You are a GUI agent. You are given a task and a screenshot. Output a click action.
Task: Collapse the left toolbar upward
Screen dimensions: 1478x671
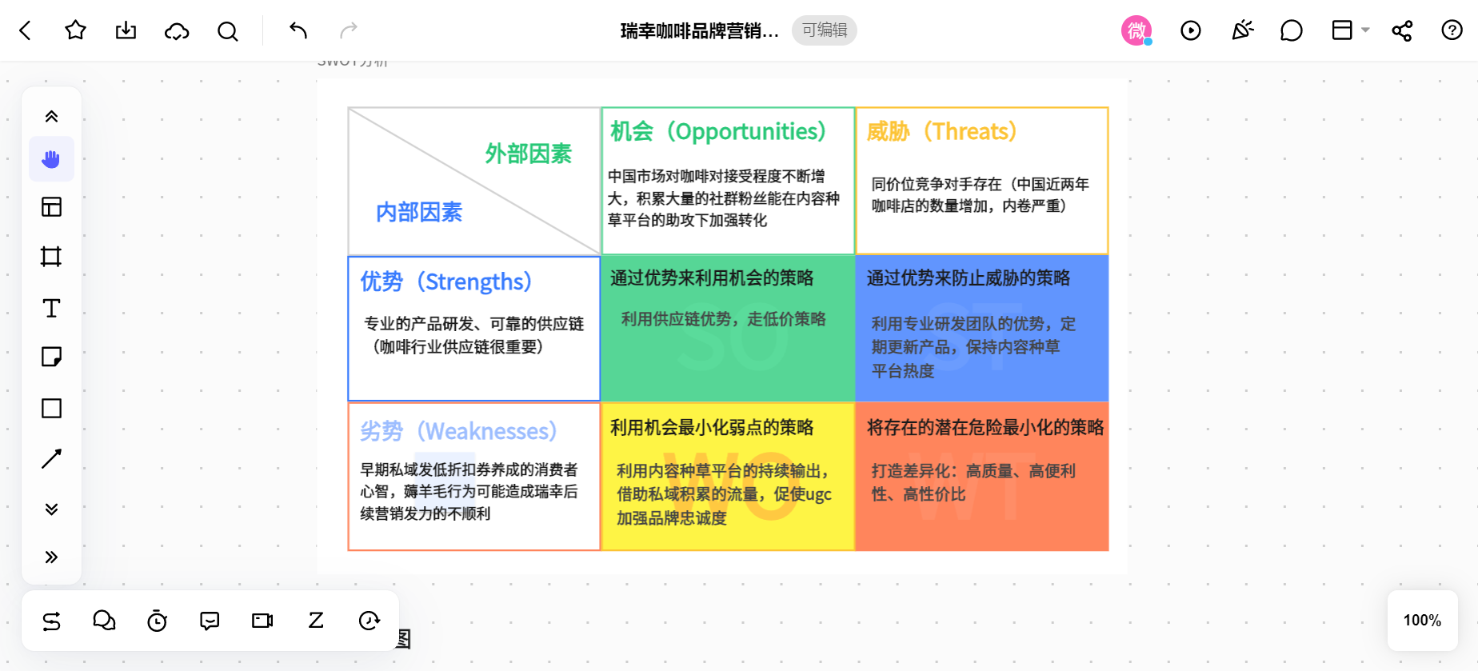[x=51, y=117]
